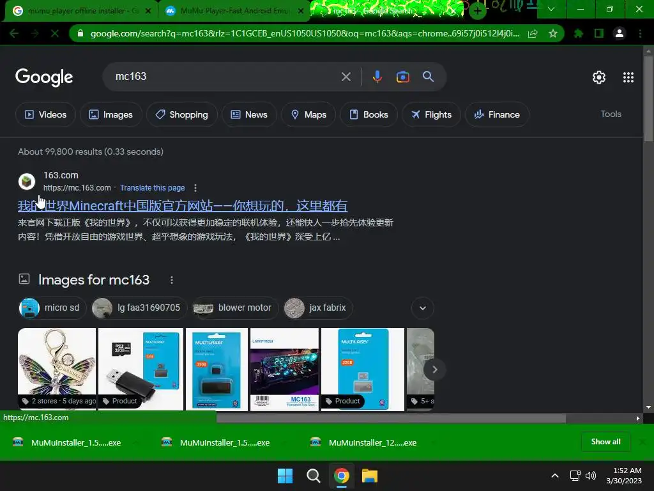Select the jax fabrix image chip
The image size is (654, 491).
point(317,308)
